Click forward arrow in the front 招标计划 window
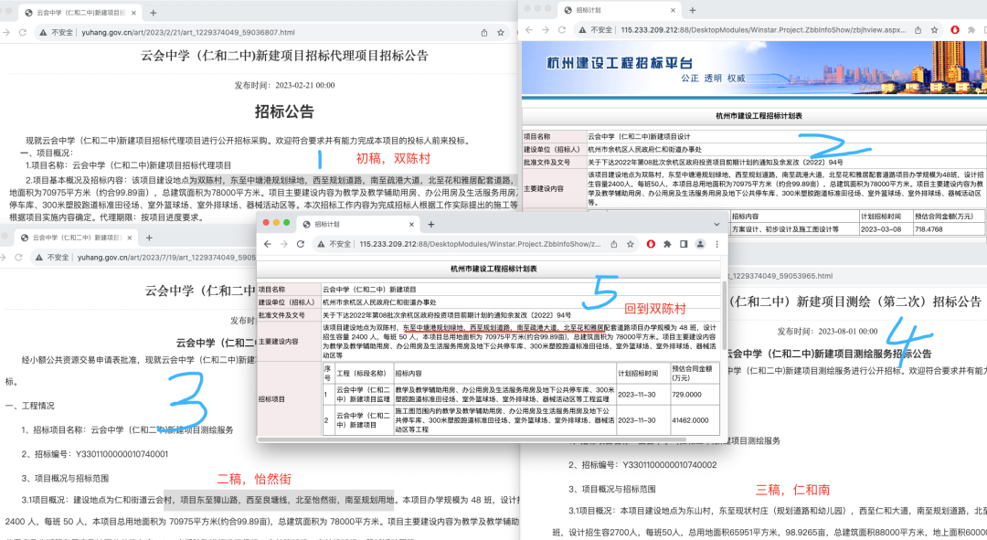Viewport: 987px width, 540px height. point(284,244)
